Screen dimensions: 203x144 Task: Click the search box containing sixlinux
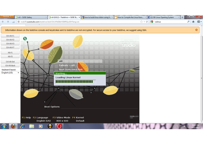(x=171, y=22)
